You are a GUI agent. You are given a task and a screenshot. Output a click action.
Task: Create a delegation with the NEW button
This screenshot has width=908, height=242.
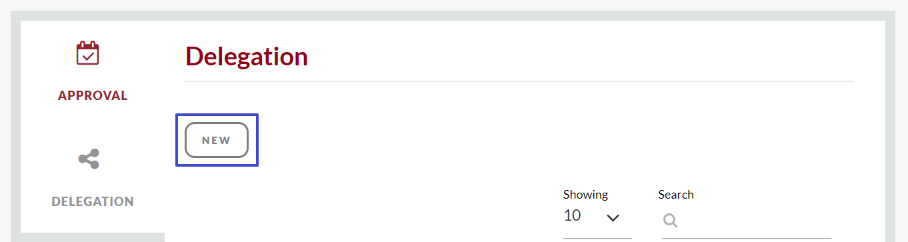click(x=217, y=140)
